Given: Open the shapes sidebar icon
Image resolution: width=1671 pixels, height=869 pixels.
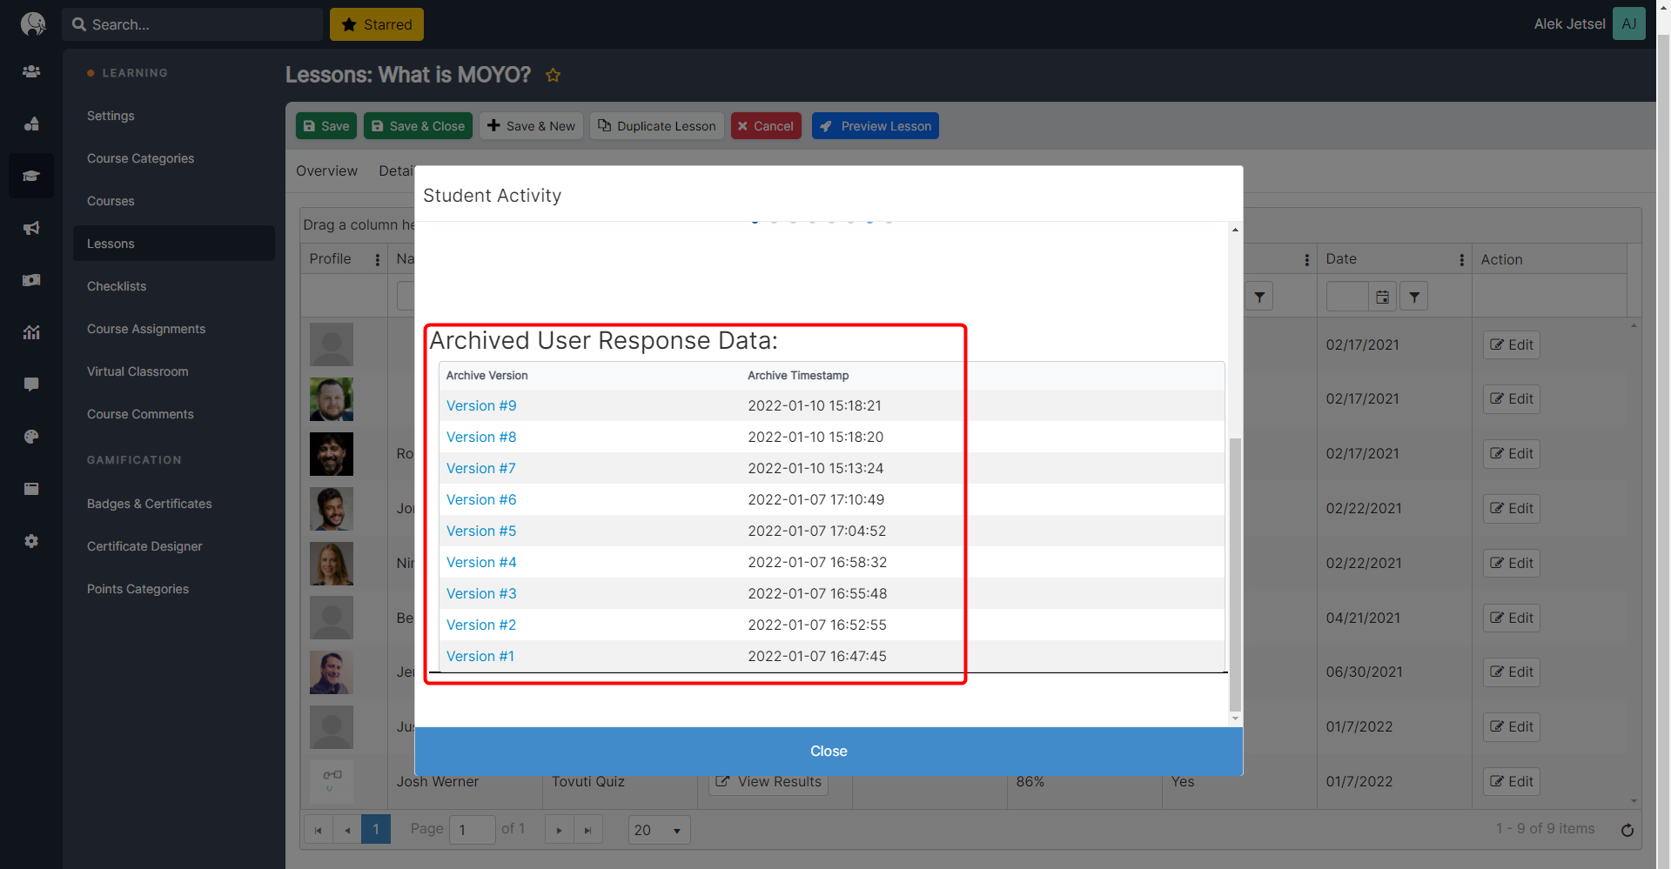Looking at the screenshot, I should pos(31,124).
